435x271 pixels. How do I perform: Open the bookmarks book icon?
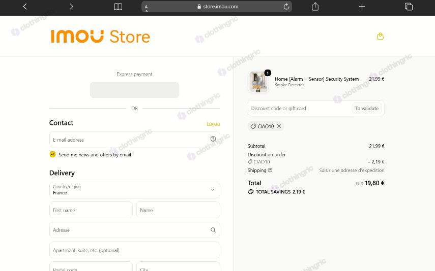(x=118, y=7)
